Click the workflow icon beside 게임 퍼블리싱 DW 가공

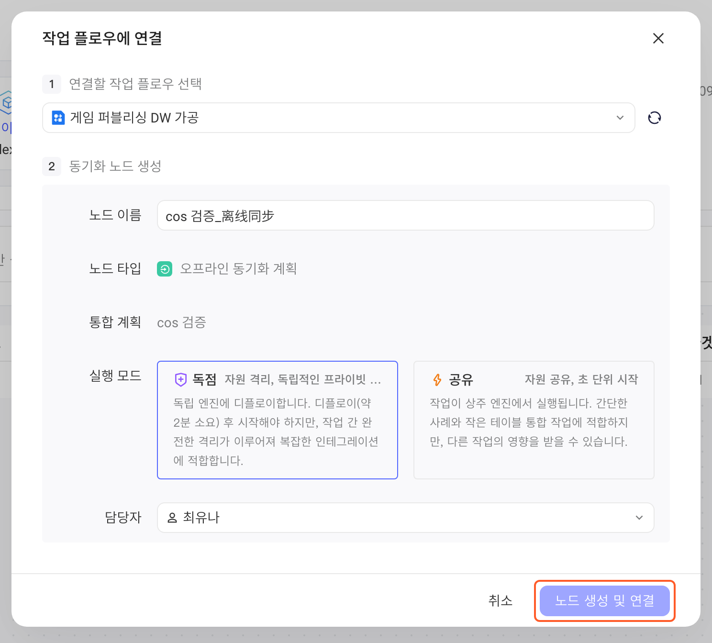(x=58, y=118)
